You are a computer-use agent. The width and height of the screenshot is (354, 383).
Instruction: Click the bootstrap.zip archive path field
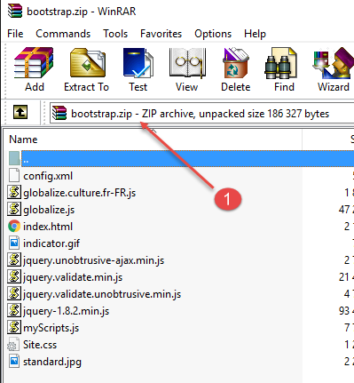tap(201, 113)
